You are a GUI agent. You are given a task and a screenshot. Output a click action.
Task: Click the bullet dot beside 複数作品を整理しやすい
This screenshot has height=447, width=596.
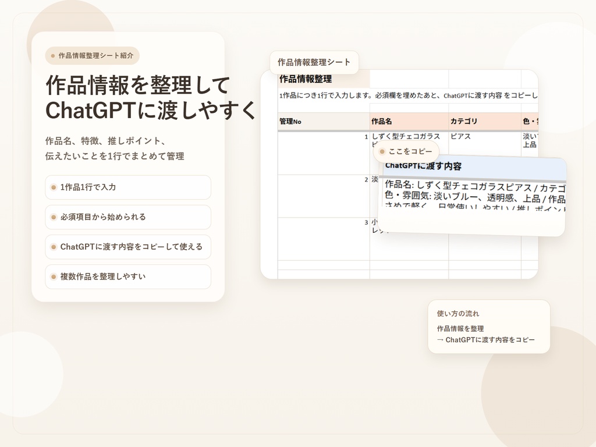(54, 276)
